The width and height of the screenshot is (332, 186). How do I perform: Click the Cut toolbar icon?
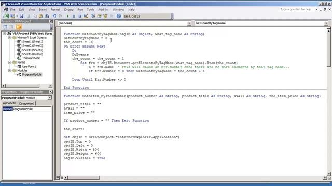point(29,16)
